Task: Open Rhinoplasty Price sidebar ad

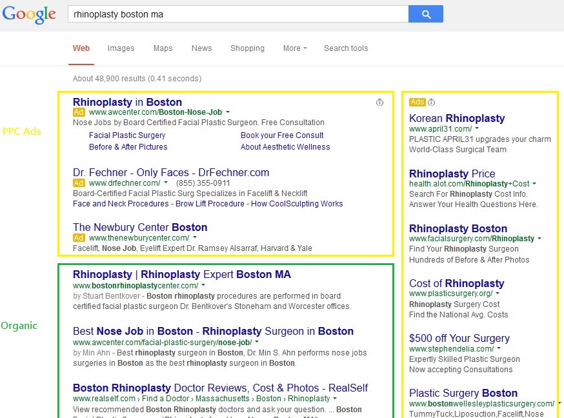Action: (452, 174)
